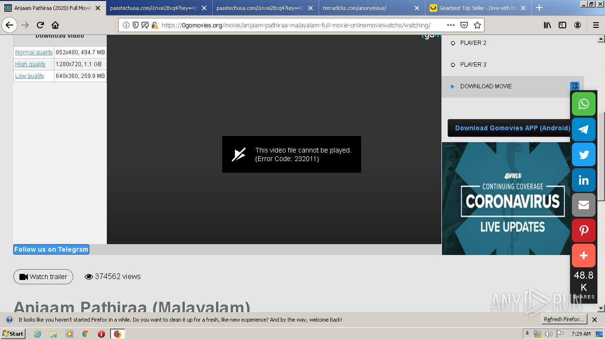Select PLAYER 3 option
Screen dimensions: 605x340
(x=473, y=65)
